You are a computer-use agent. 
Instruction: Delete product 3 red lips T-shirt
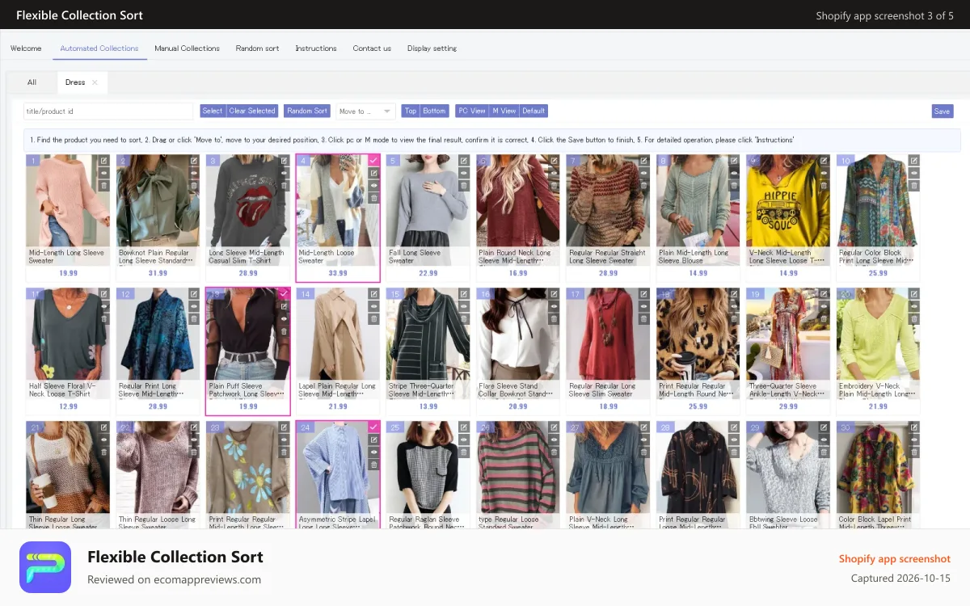(284, 185)
